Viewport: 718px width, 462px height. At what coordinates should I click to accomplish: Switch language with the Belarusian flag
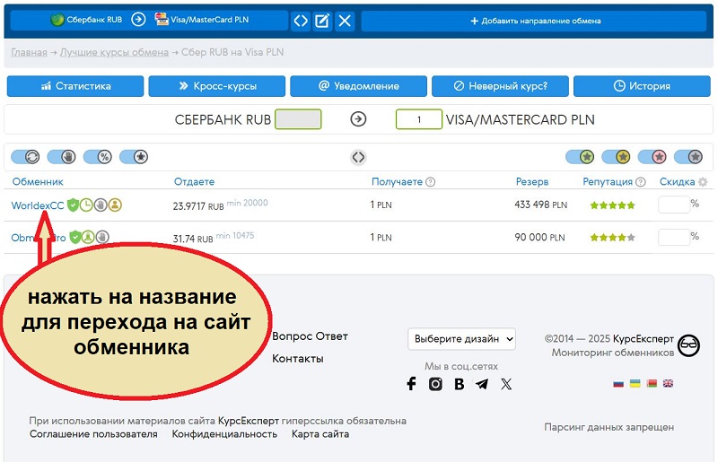click(x=652, y=383)
